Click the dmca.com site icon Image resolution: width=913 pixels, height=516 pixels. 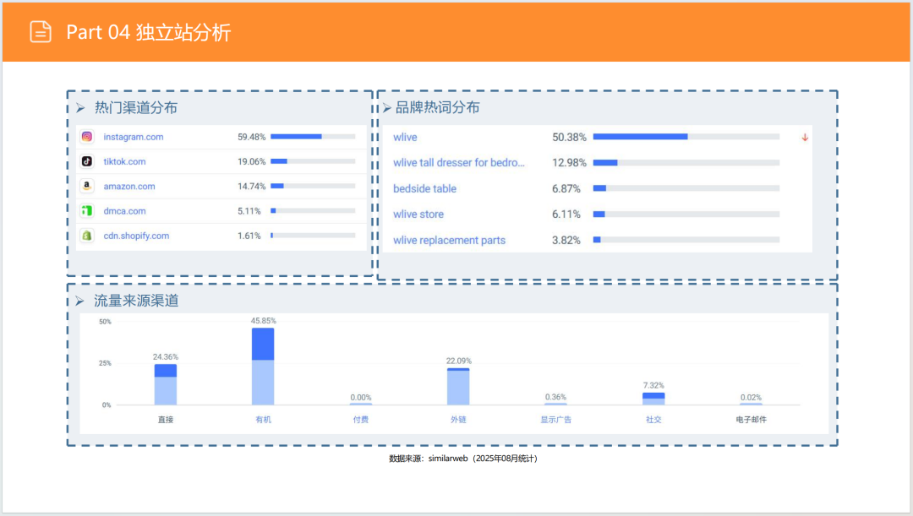(x=87, y=210)
